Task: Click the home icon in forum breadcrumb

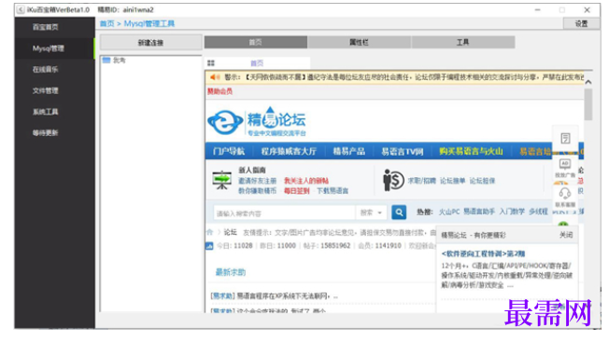Action: click(x=210, y=232)
